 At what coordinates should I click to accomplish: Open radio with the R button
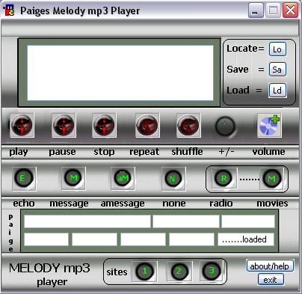224,178
